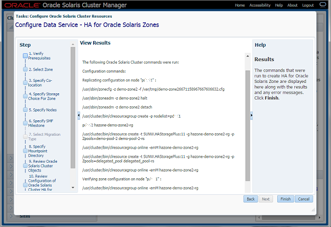The height and width of the screenshot is (227, 331).
Task: Click the dialog resize grip icon
Action: click(x=313, y=210)
